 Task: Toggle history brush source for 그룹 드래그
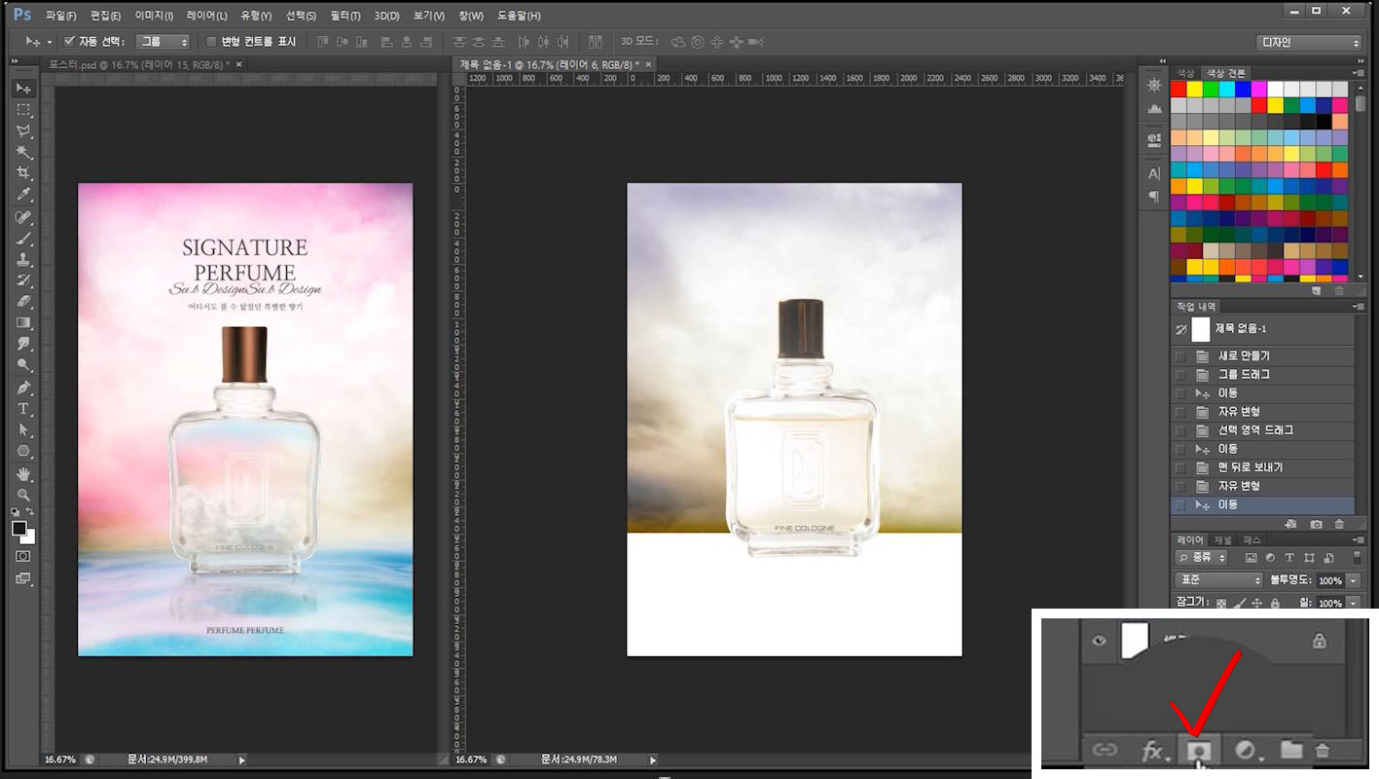click(1180, 375)
